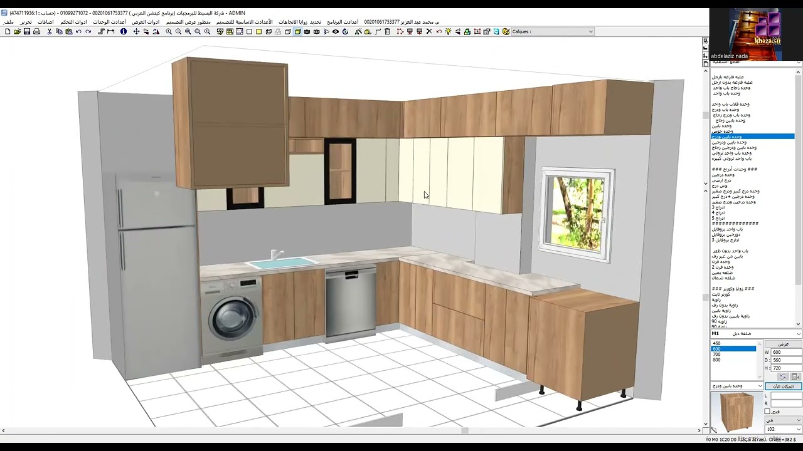Select ادراج 3 in the units list
The height and width of the screenshot is (451, 803).
pyautogui.click(x=718, y=207)
